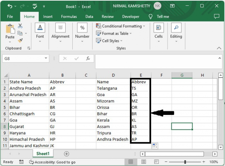Run the ABC spelling check icon
The width and height of the screenshot is (225, 166).
tap(35, 6)
